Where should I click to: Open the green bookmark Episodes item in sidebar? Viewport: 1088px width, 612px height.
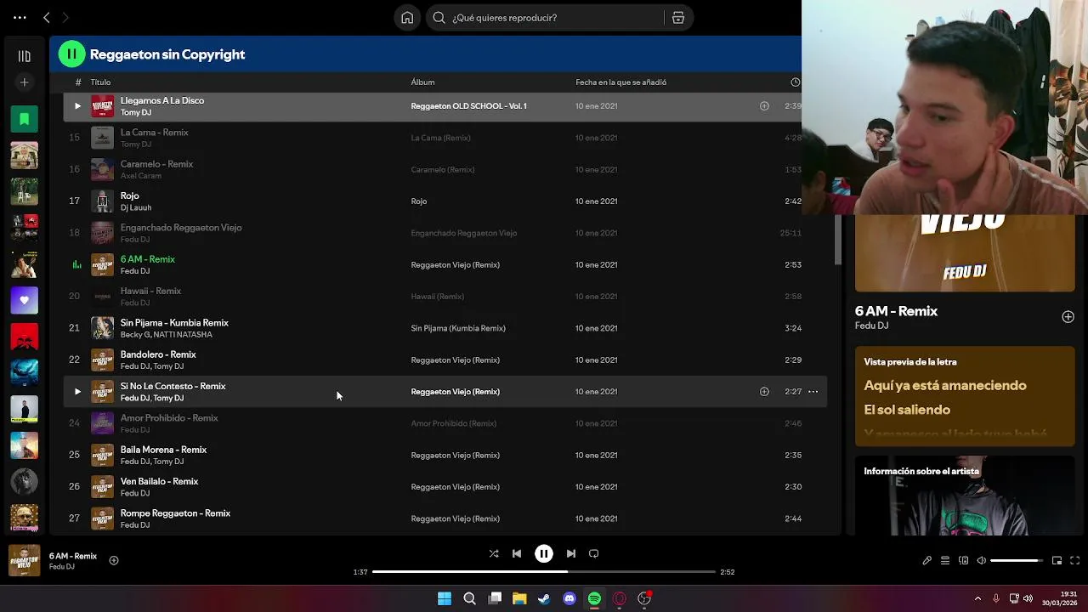click(x=24, y=119)
